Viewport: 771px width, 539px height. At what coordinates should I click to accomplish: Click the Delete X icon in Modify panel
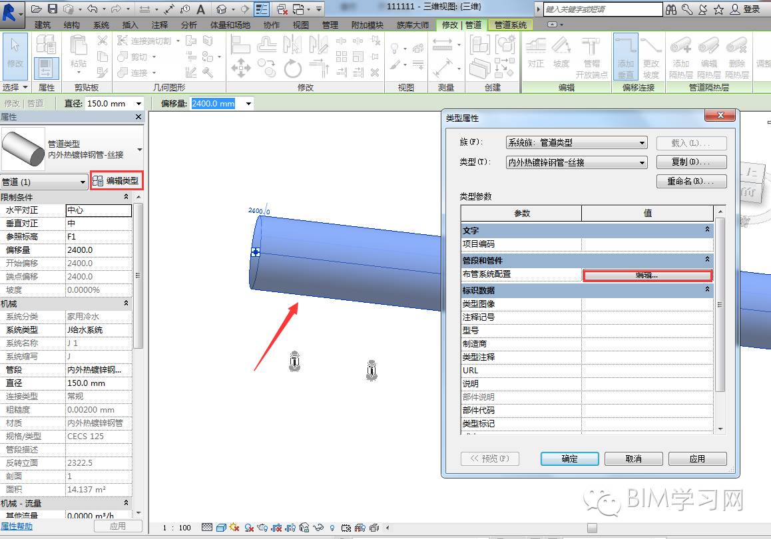(375, 73)
